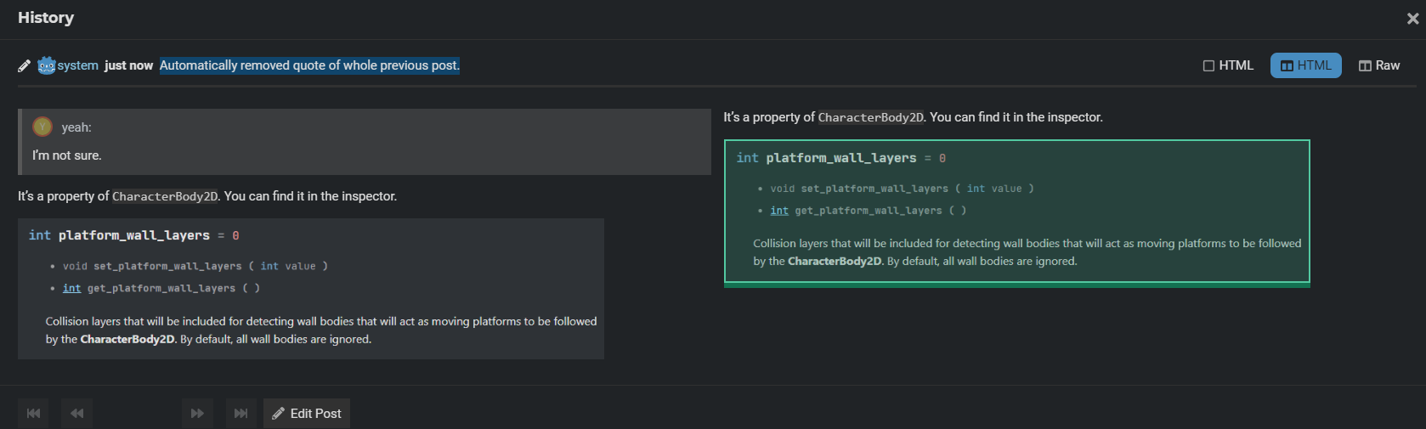Switch to side-by-side HTML view
This screenshot has width=1426, height=429.
[1305, 65]
